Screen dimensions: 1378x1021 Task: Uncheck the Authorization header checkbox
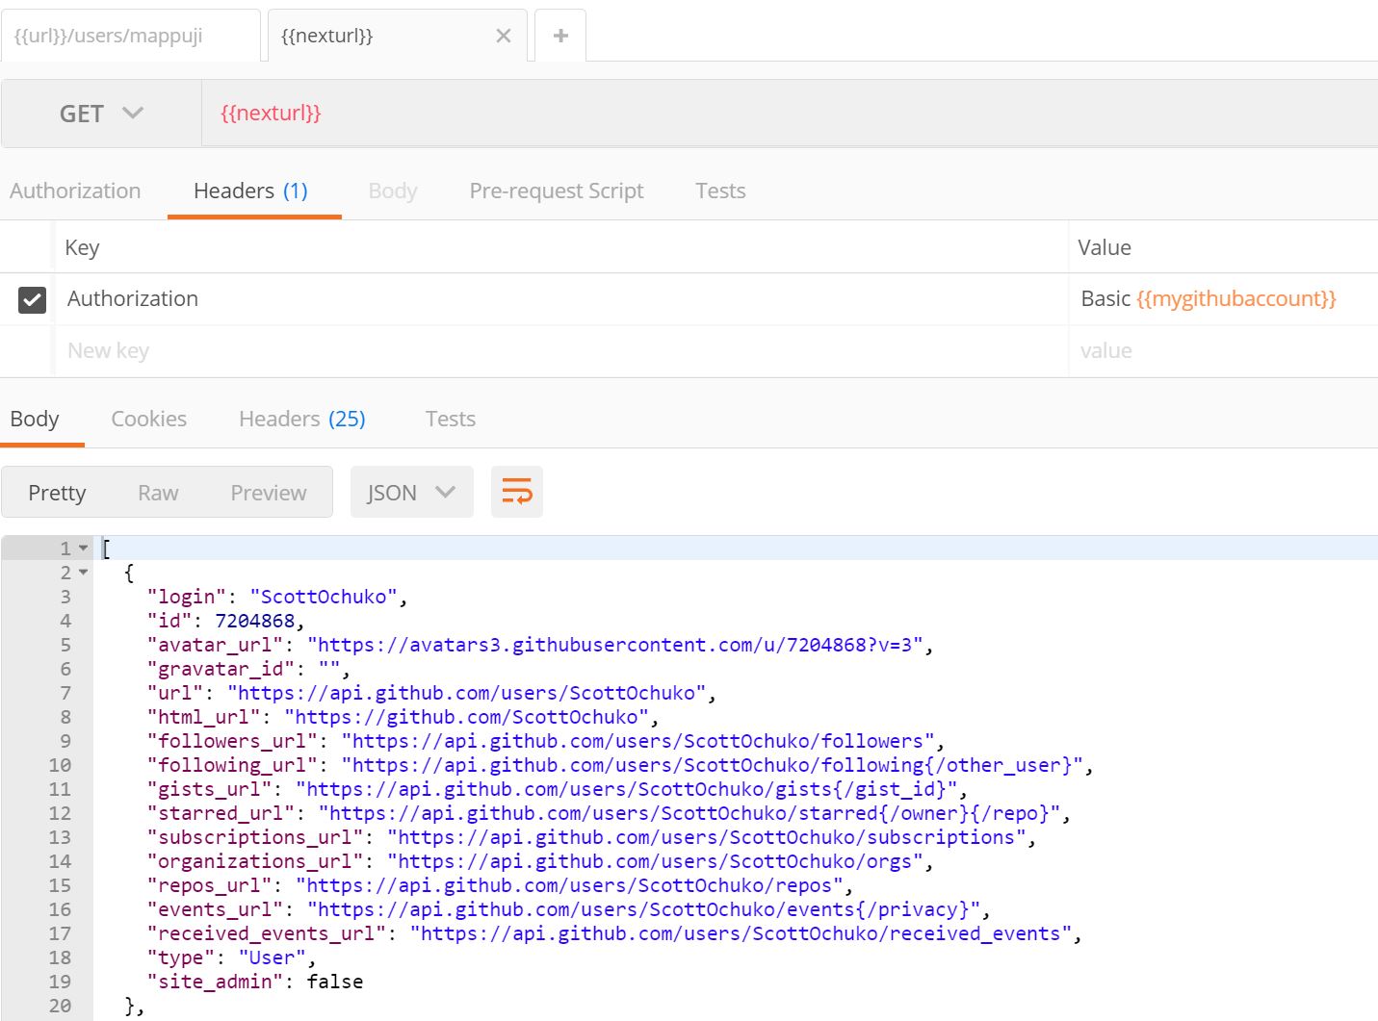[x=32, y=299]
